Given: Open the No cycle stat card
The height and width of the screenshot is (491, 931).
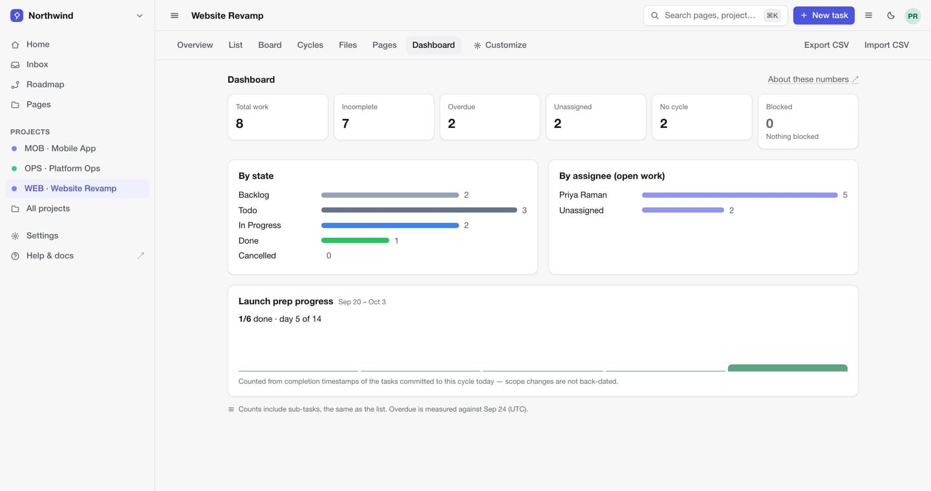Looking at the screenshot, I should click(x=702, y=117).
